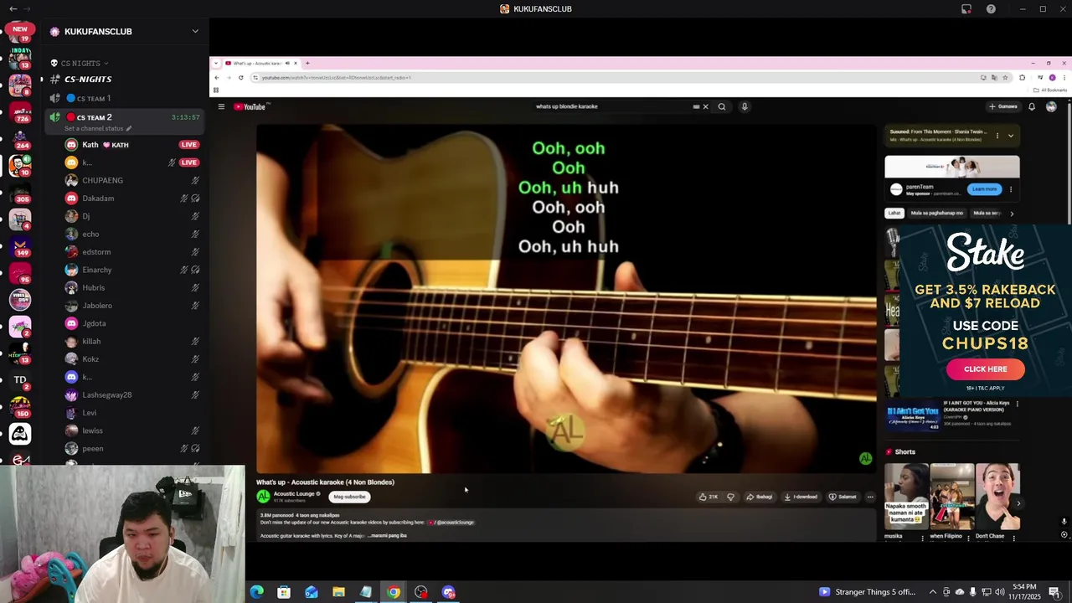Close the What's up YouTube tab
Screen dimensions: 1072x603
click(295, 63)
